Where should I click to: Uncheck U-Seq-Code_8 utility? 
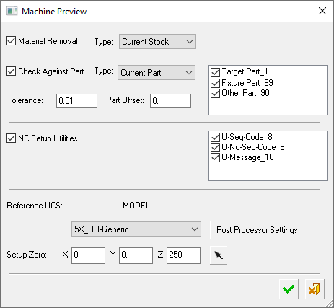(x=215, y=137)
